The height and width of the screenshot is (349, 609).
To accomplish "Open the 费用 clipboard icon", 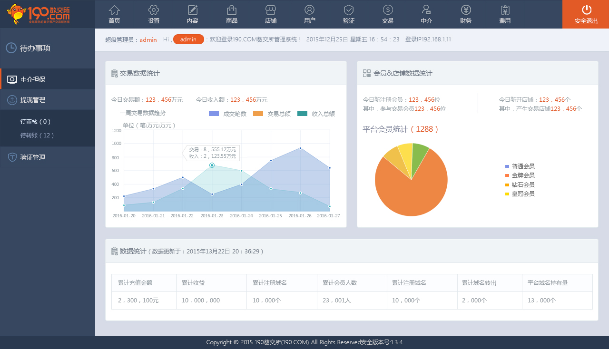I will 505,10.
